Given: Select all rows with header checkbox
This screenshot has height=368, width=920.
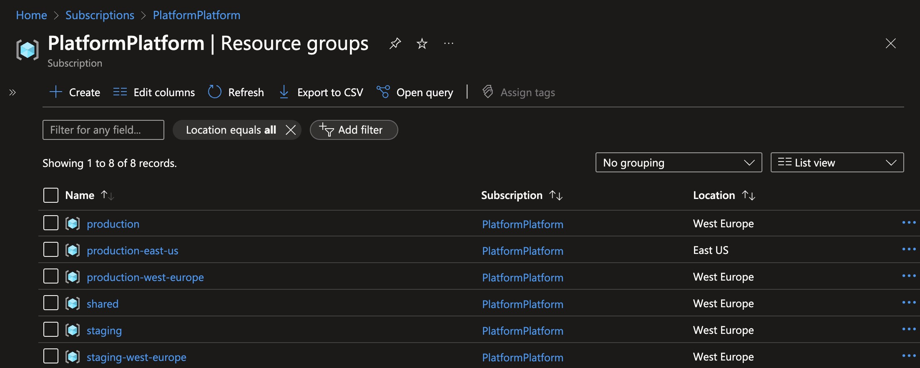Looking at the screenshot, I should [x=51, y=195].
